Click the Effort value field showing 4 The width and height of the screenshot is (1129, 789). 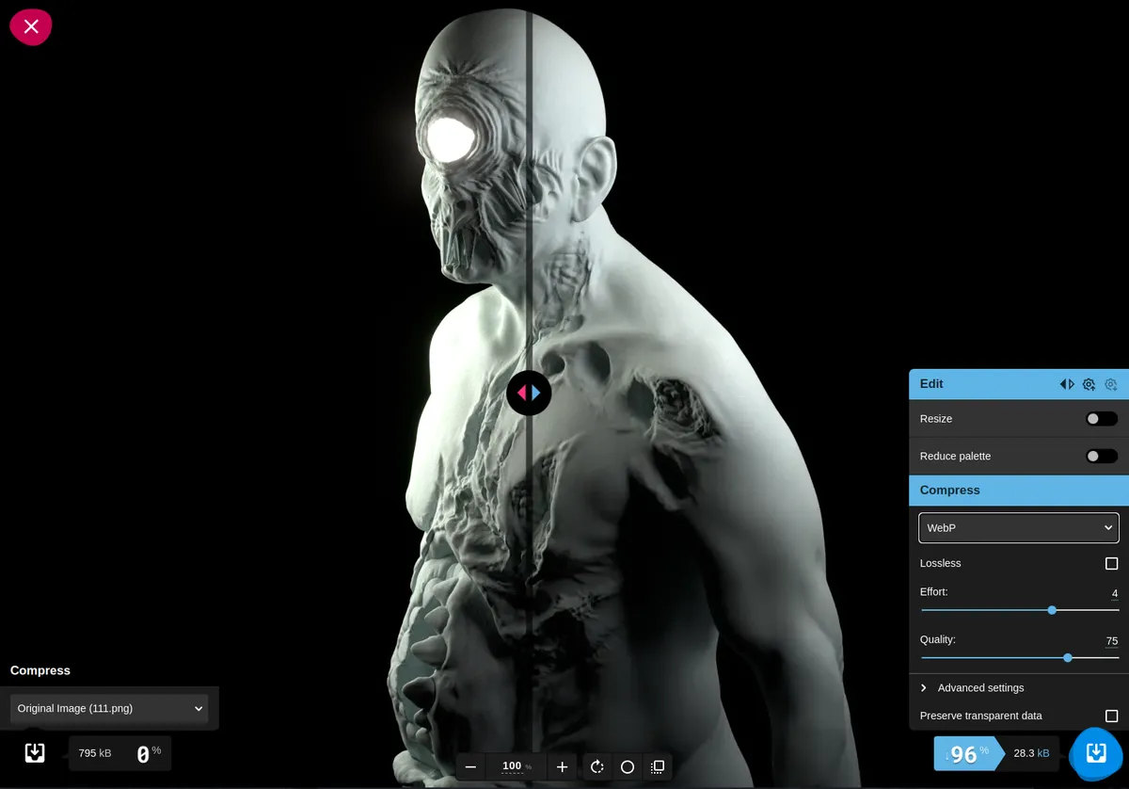click(1114, 594)
